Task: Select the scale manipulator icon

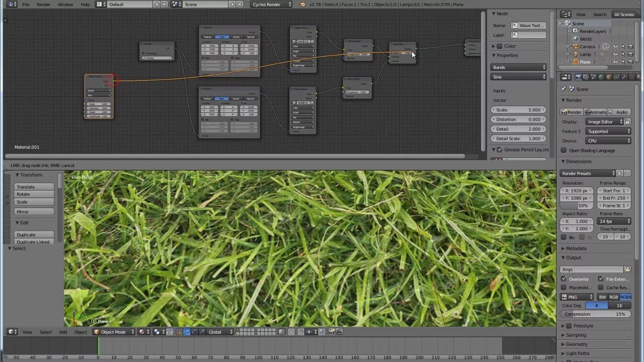Action: pos(202,332)
